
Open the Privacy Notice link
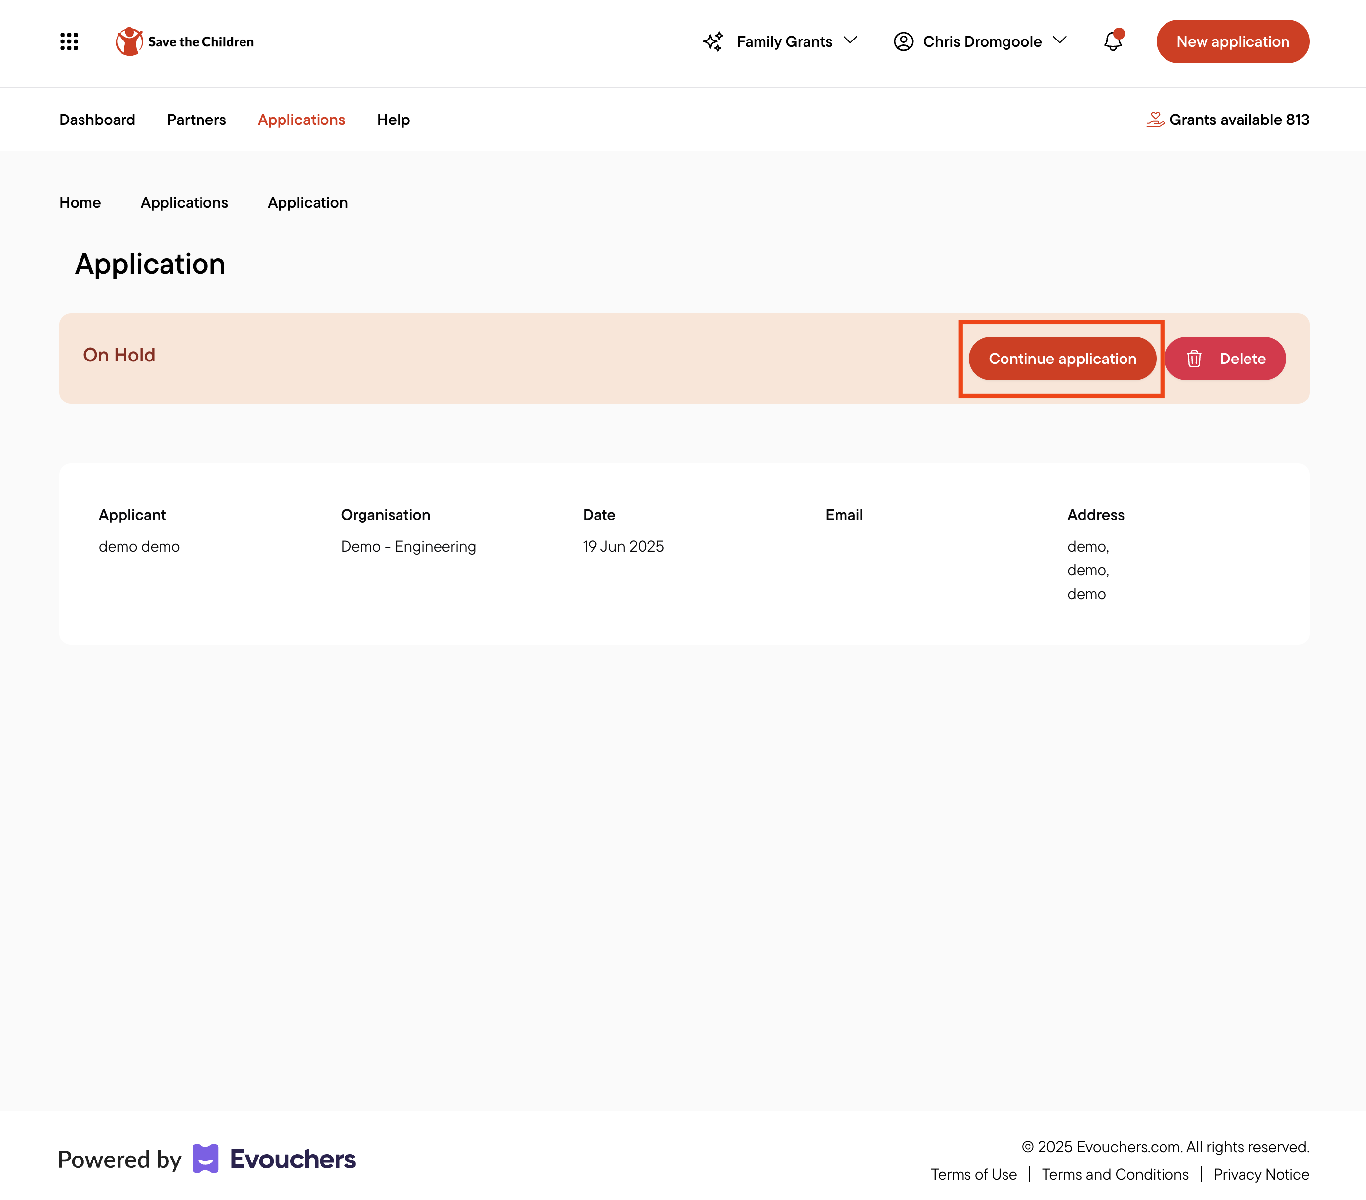pos(1261,1175)
